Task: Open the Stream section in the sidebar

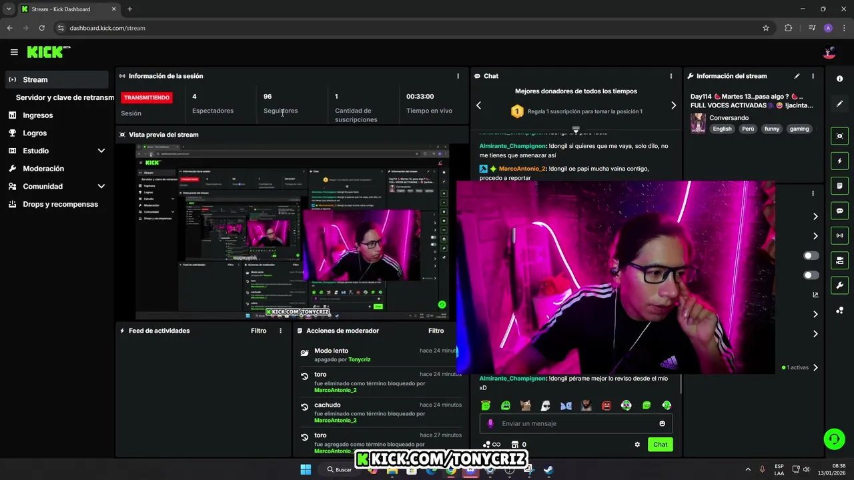Action: tap(56, 79)
